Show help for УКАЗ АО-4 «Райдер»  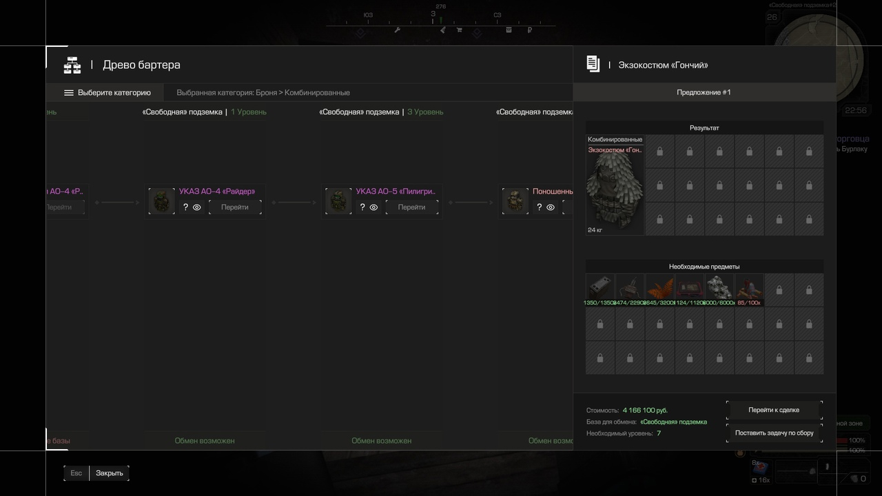(185, 207)
